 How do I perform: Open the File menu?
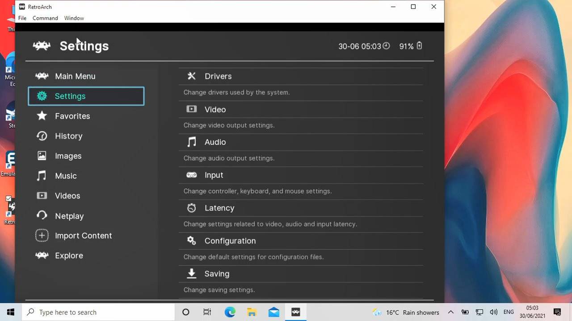pos(22,18)
